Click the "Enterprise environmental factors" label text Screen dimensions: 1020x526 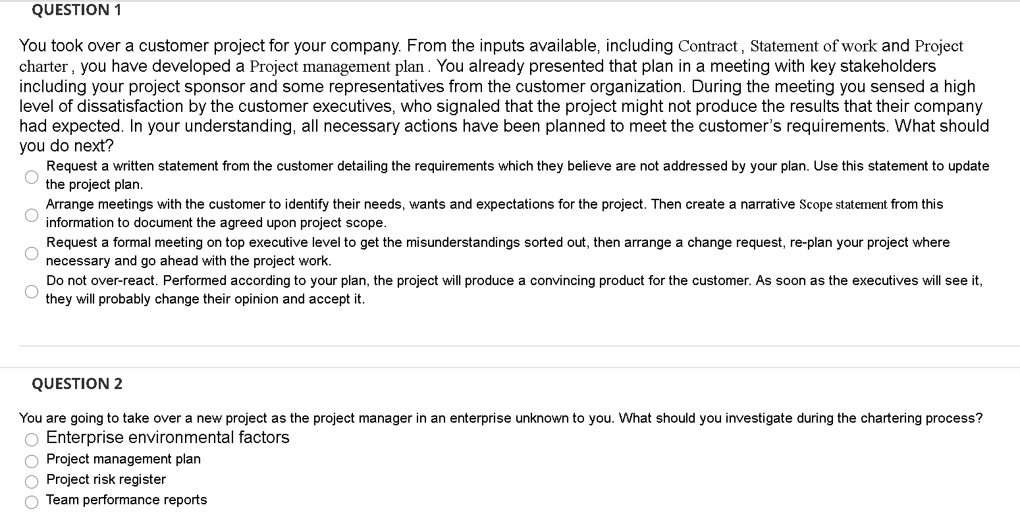(x=167, y=437)
